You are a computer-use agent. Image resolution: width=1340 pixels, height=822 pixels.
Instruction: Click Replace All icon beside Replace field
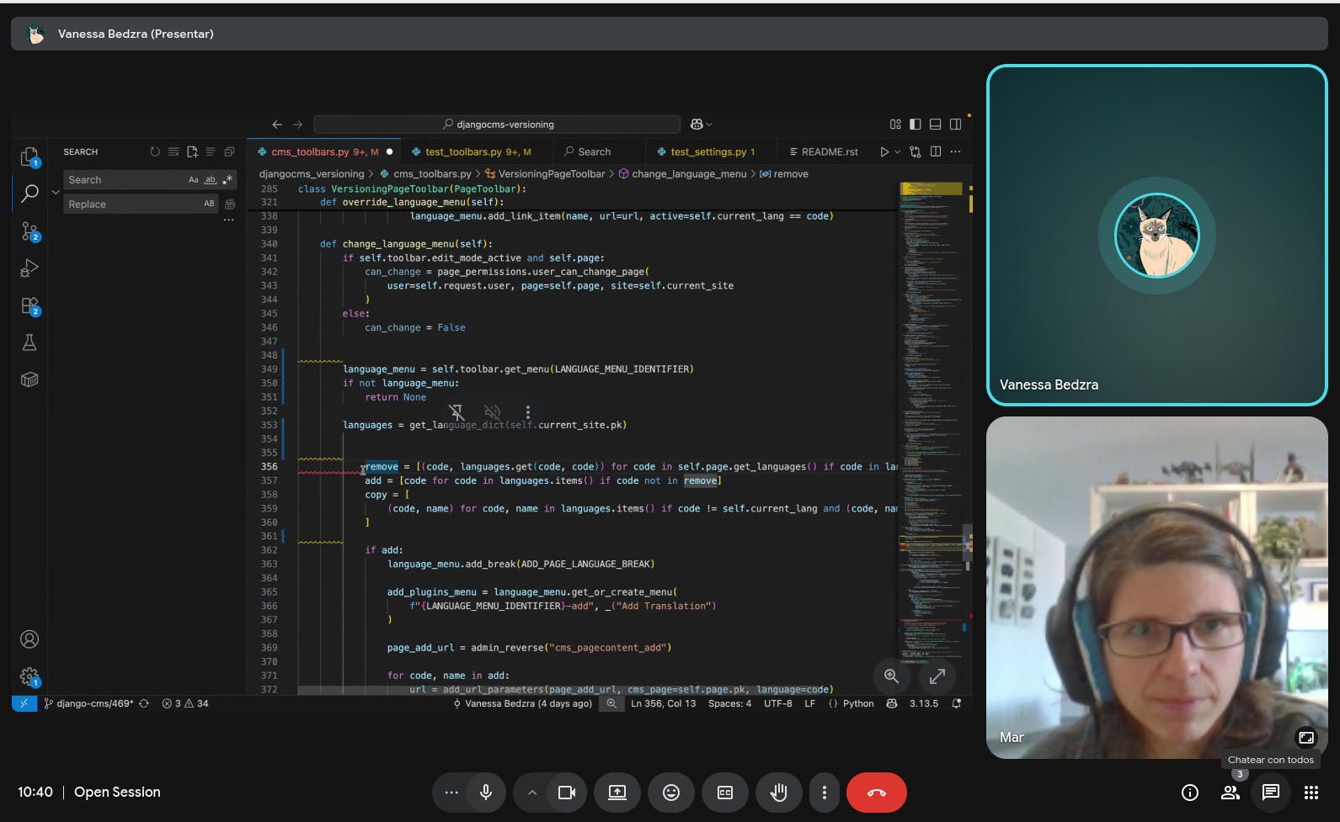tap(230, 204)
